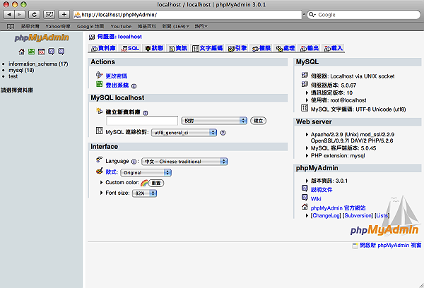This screenshot has height=288, width=424.
Task: Open the YouTube bookmark
Action: (121, 26)
